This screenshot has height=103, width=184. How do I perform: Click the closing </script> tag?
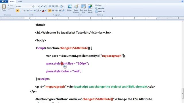43,79
